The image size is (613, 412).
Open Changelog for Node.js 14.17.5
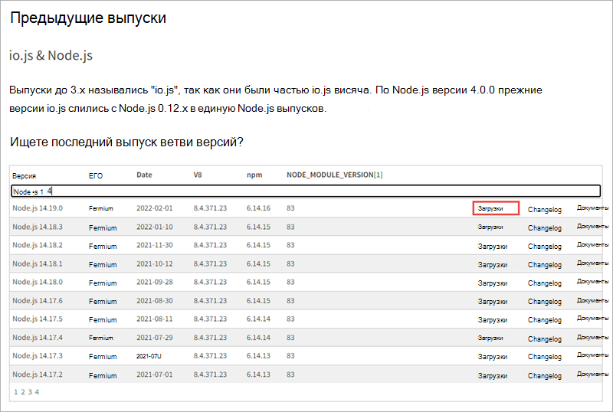[x=545, y=320]
